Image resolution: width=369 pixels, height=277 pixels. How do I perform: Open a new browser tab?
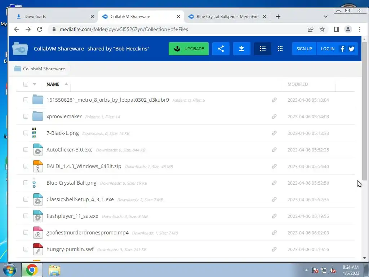[x=278, y=17]
